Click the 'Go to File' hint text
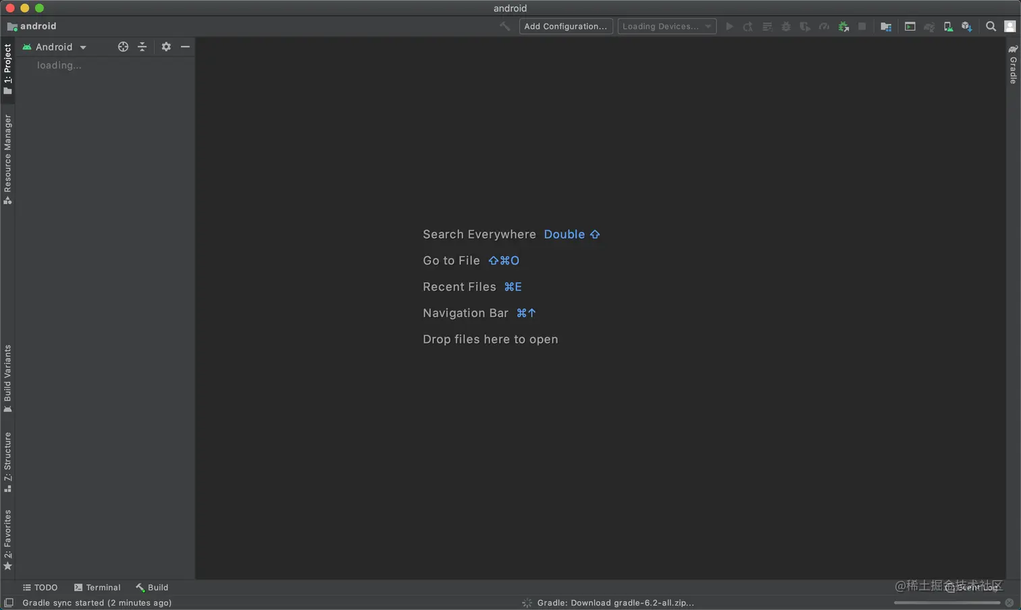Image resolution: width=1021 pixels, height=610 pixels. [451, 260]
